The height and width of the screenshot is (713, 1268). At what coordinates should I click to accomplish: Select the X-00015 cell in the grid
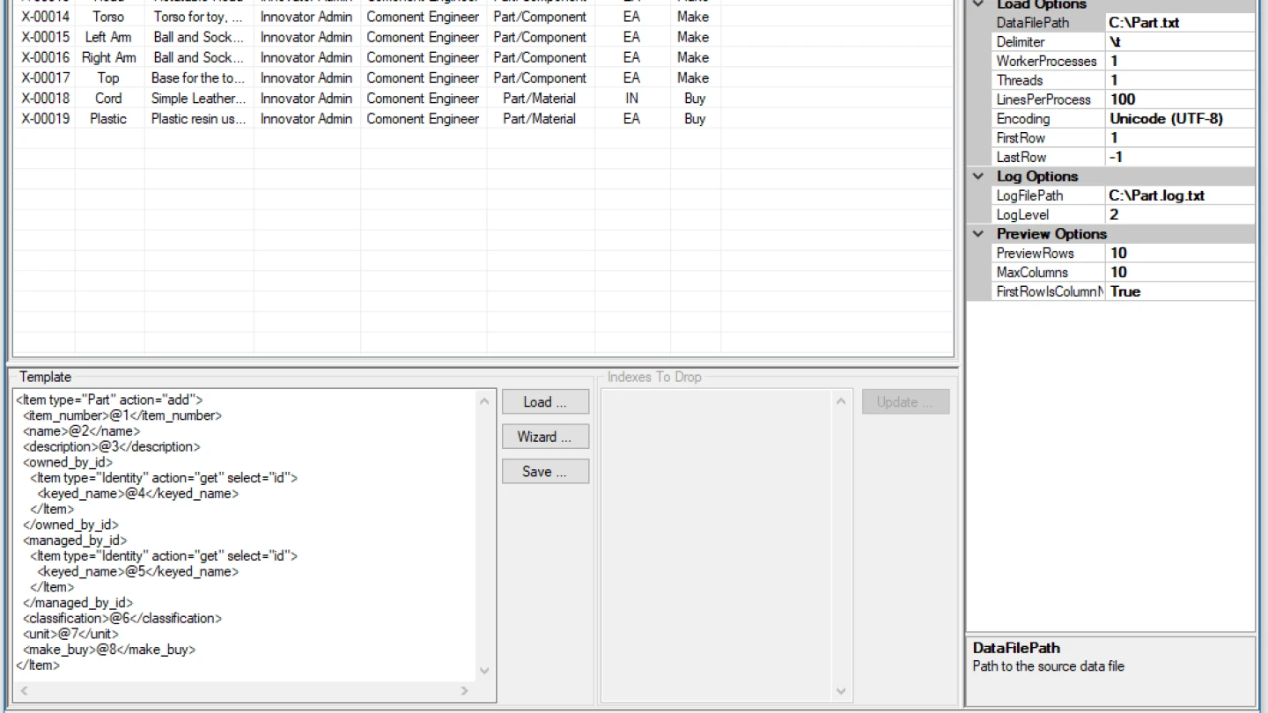click(45, 37)
